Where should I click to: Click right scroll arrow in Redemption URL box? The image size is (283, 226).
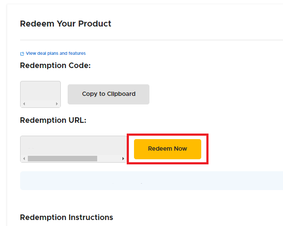[x=123, y=159]
